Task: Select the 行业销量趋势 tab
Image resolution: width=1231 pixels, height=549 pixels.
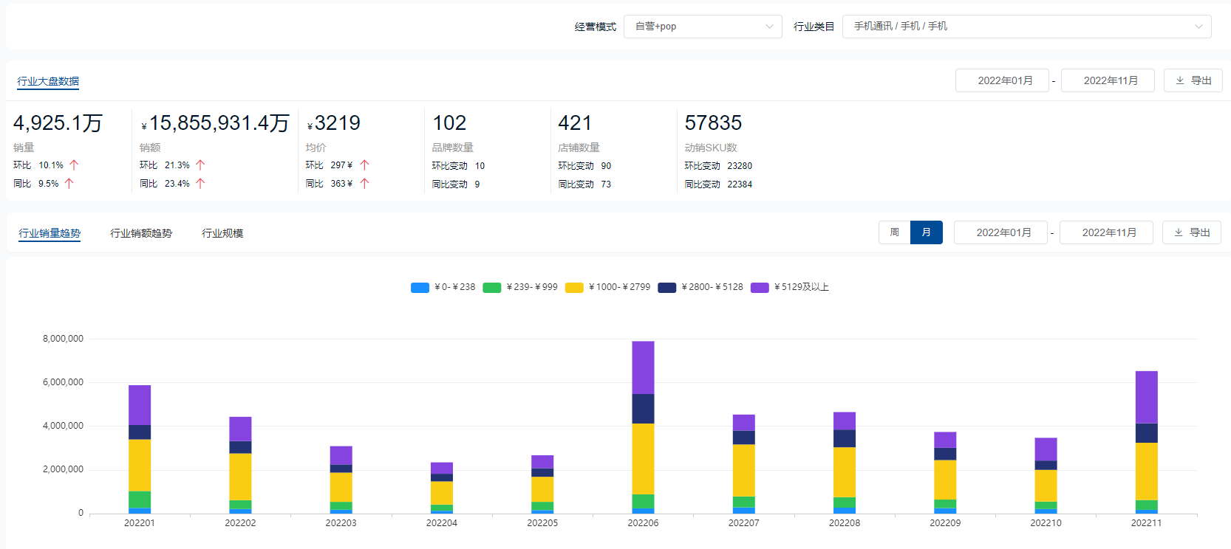Action: 50,233
